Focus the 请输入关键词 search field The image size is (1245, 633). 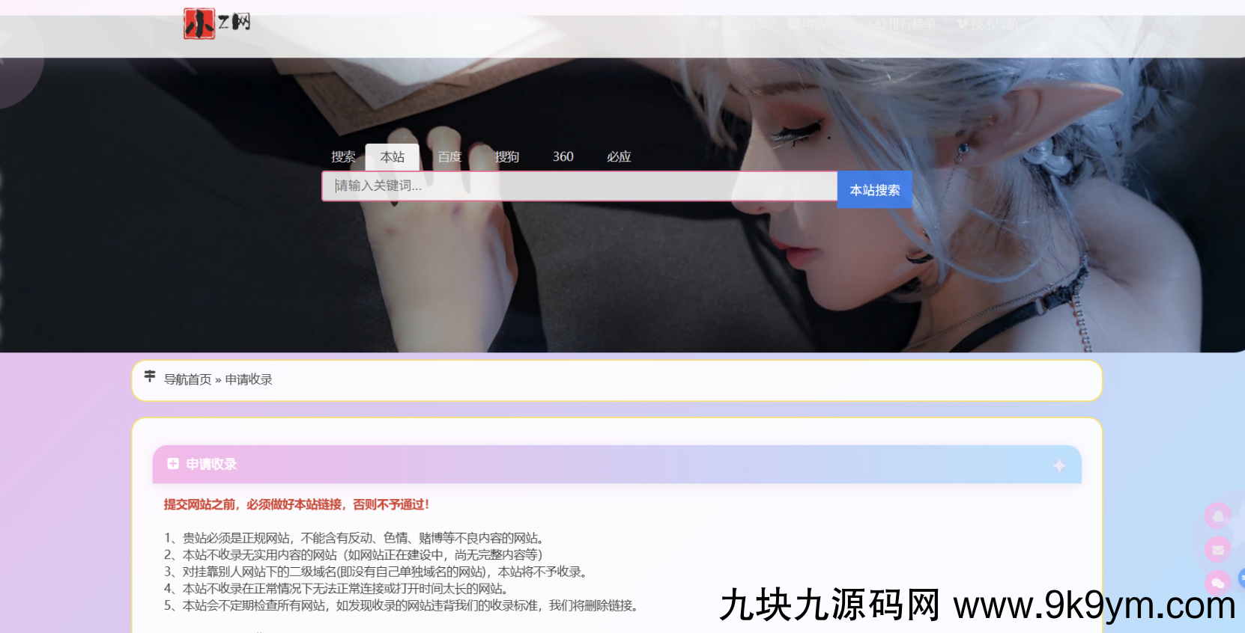pos(579,186)
